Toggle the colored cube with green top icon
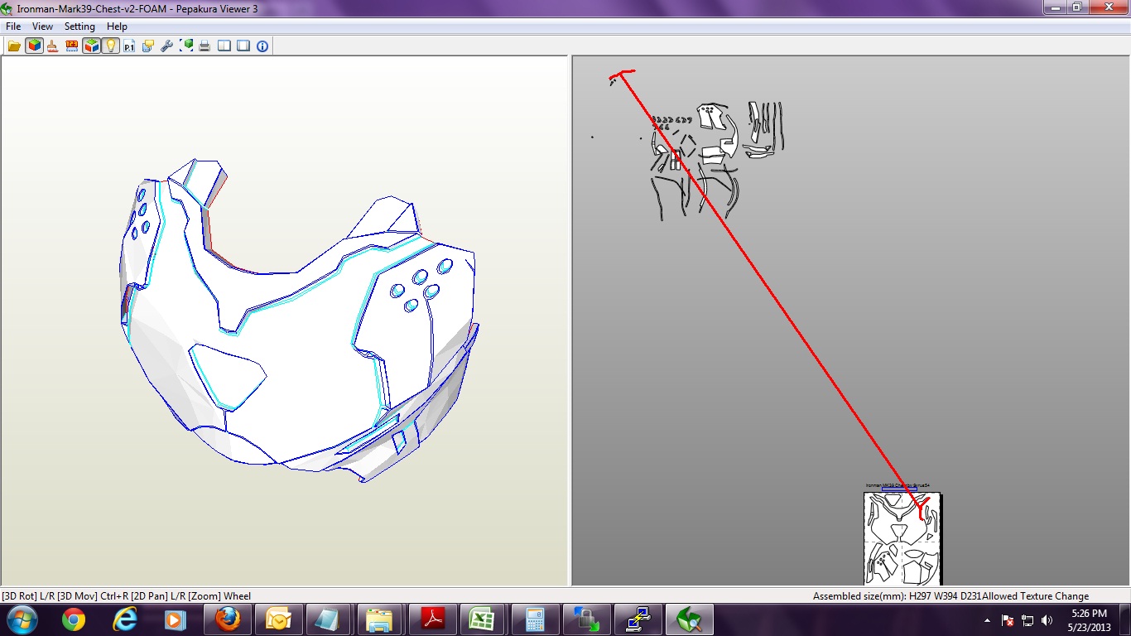This screenshot has width=1131, height=636. coord(91,46)
